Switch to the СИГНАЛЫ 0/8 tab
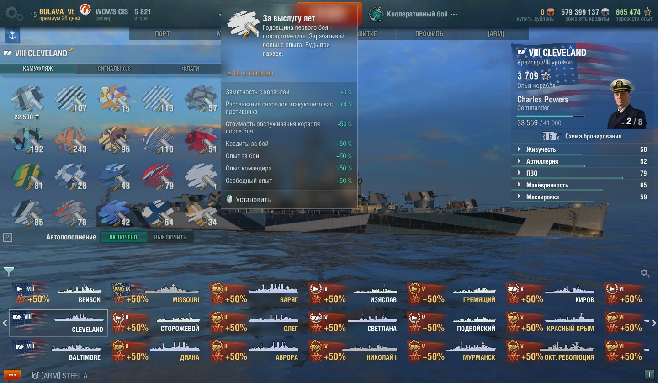Screen dimensions: 658x383 pos(114,69)
